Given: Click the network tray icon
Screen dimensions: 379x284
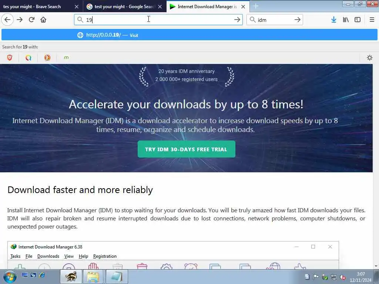Looking at the screenshot, I should 334,277.
